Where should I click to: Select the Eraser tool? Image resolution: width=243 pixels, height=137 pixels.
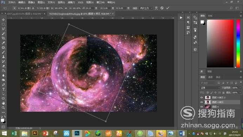(3, 66)
